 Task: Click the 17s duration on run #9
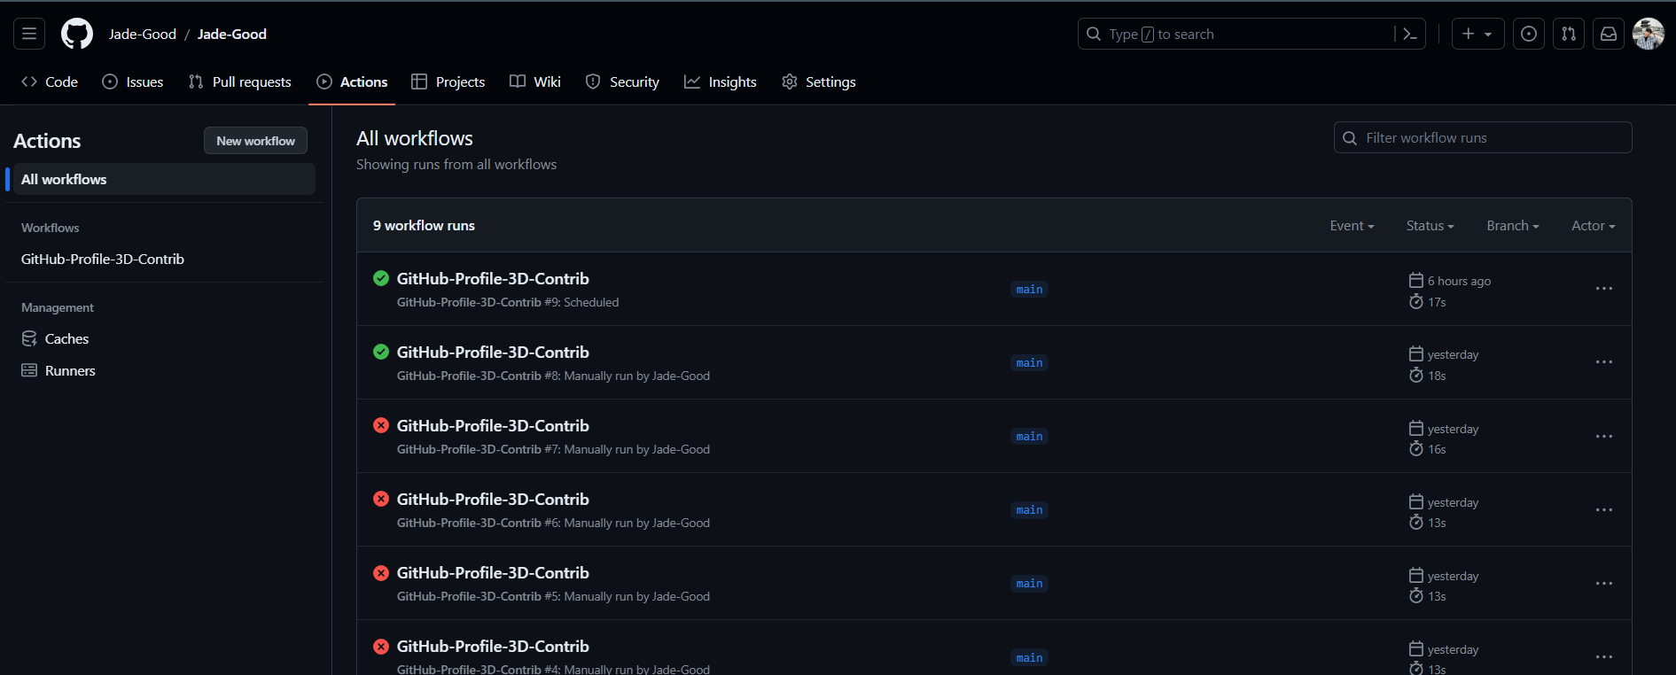coord(1437,302)
